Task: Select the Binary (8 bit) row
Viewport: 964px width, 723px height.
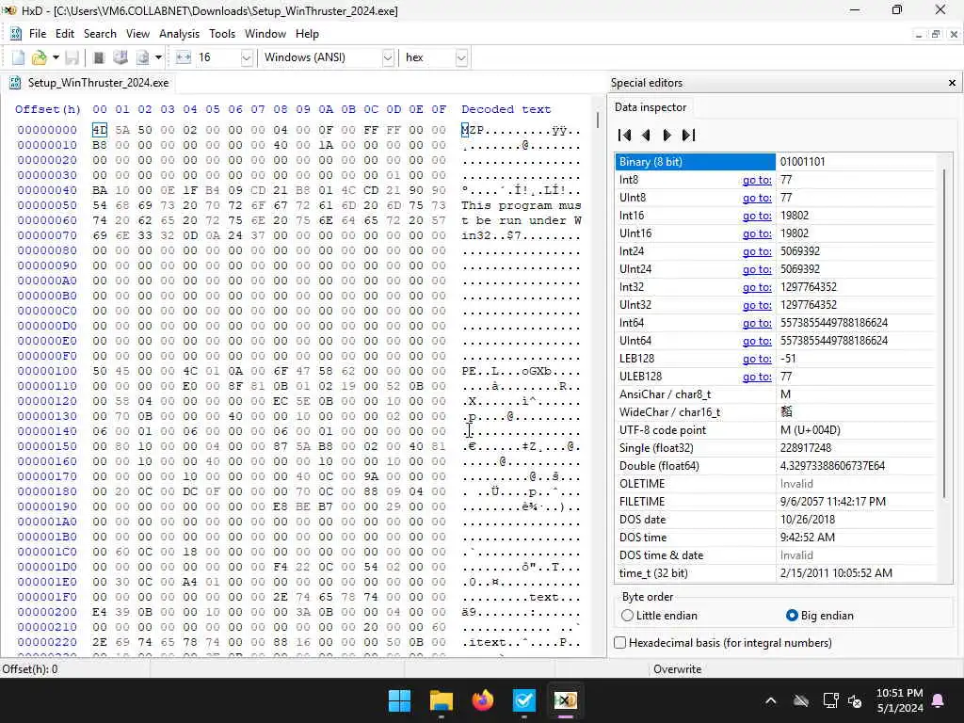Action: pos(776,162)
